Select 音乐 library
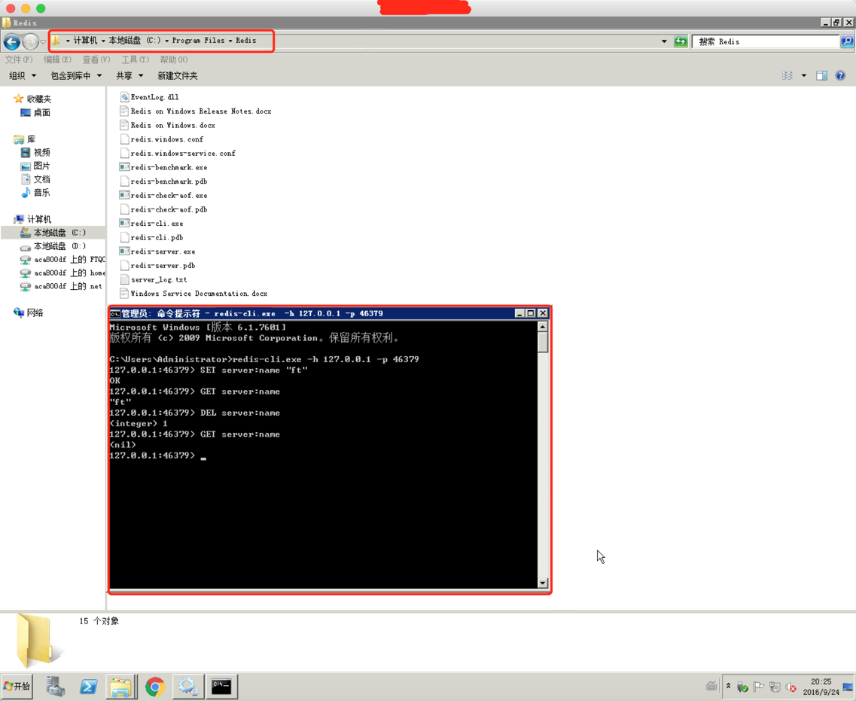The image size is (856, 701). click(x=35, y=192)
